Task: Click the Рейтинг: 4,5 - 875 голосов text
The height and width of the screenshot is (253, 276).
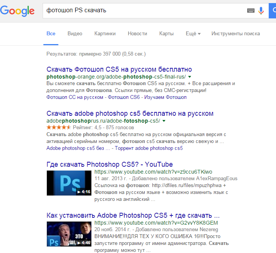Action: [104, 128]
